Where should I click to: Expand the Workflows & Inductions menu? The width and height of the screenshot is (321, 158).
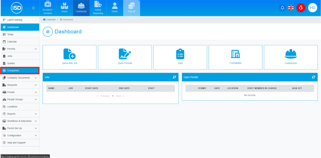[20, 121]
